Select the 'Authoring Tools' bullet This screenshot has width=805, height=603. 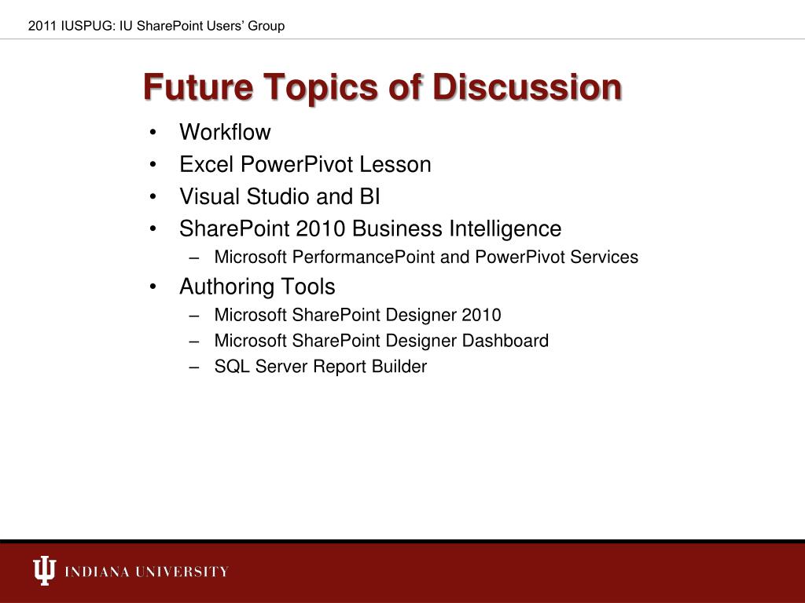pos(257,287)
